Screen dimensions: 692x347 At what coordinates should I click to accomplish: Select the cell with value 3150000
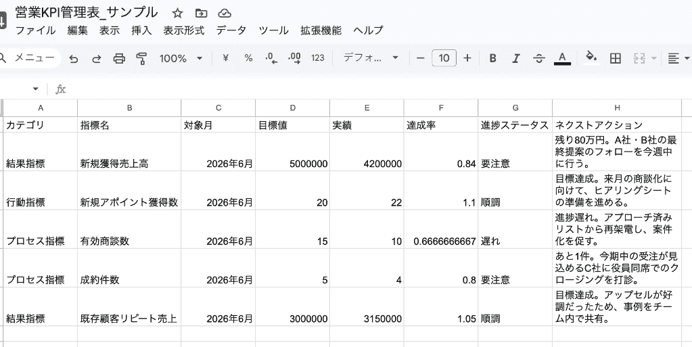pos(367,307)
